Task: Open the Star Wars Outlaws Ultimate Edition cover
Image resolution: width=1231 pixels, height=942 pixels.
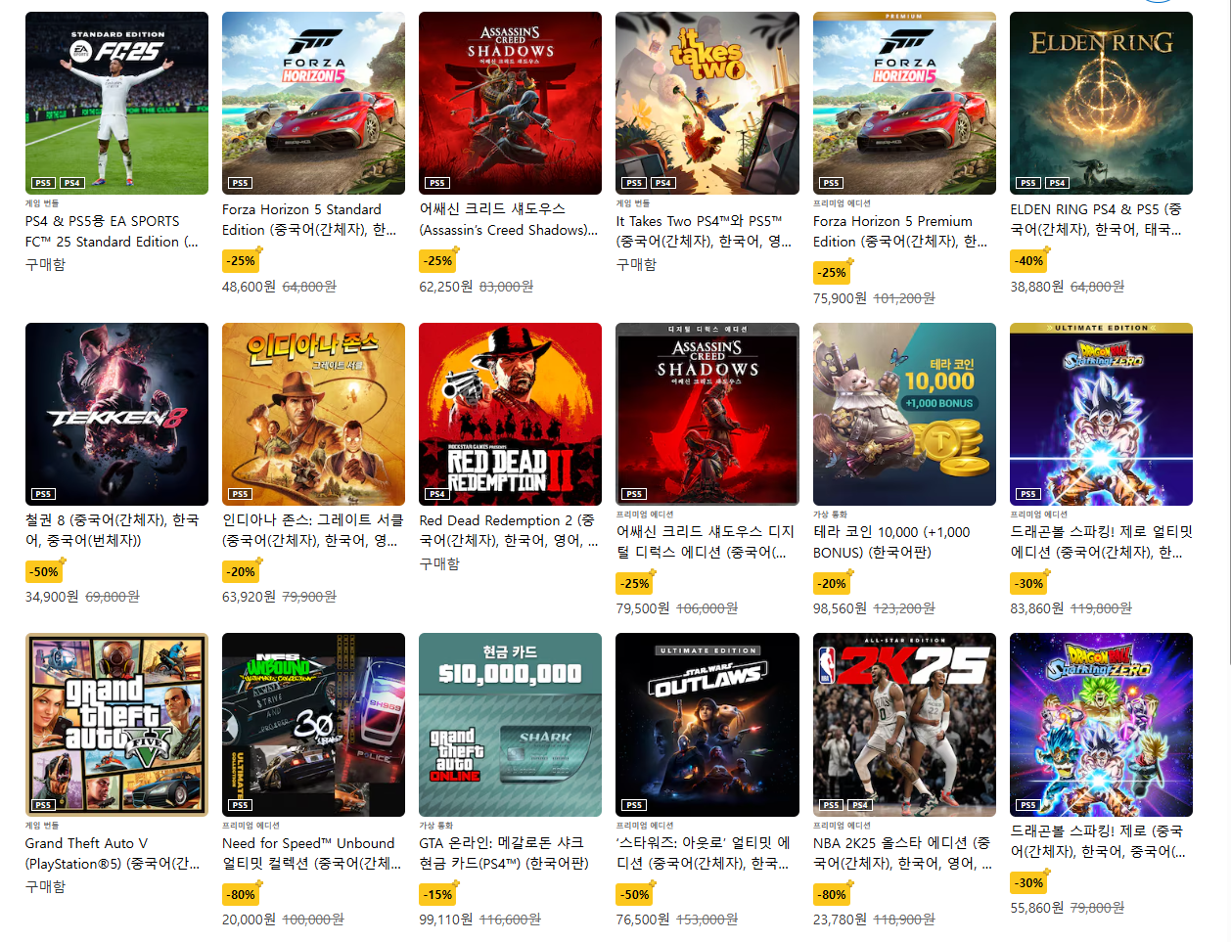Action: coord(707,724)
